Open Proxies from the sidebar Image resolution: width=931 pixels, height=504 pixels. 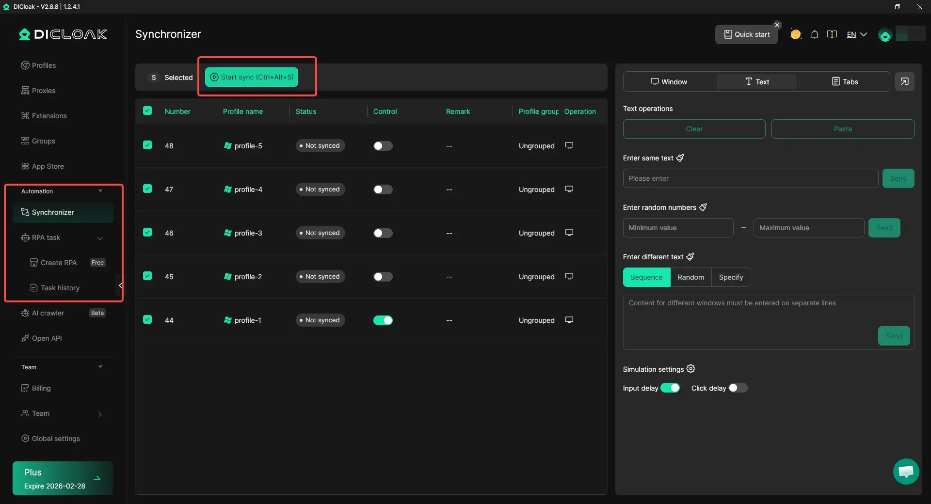click(43, 91)
